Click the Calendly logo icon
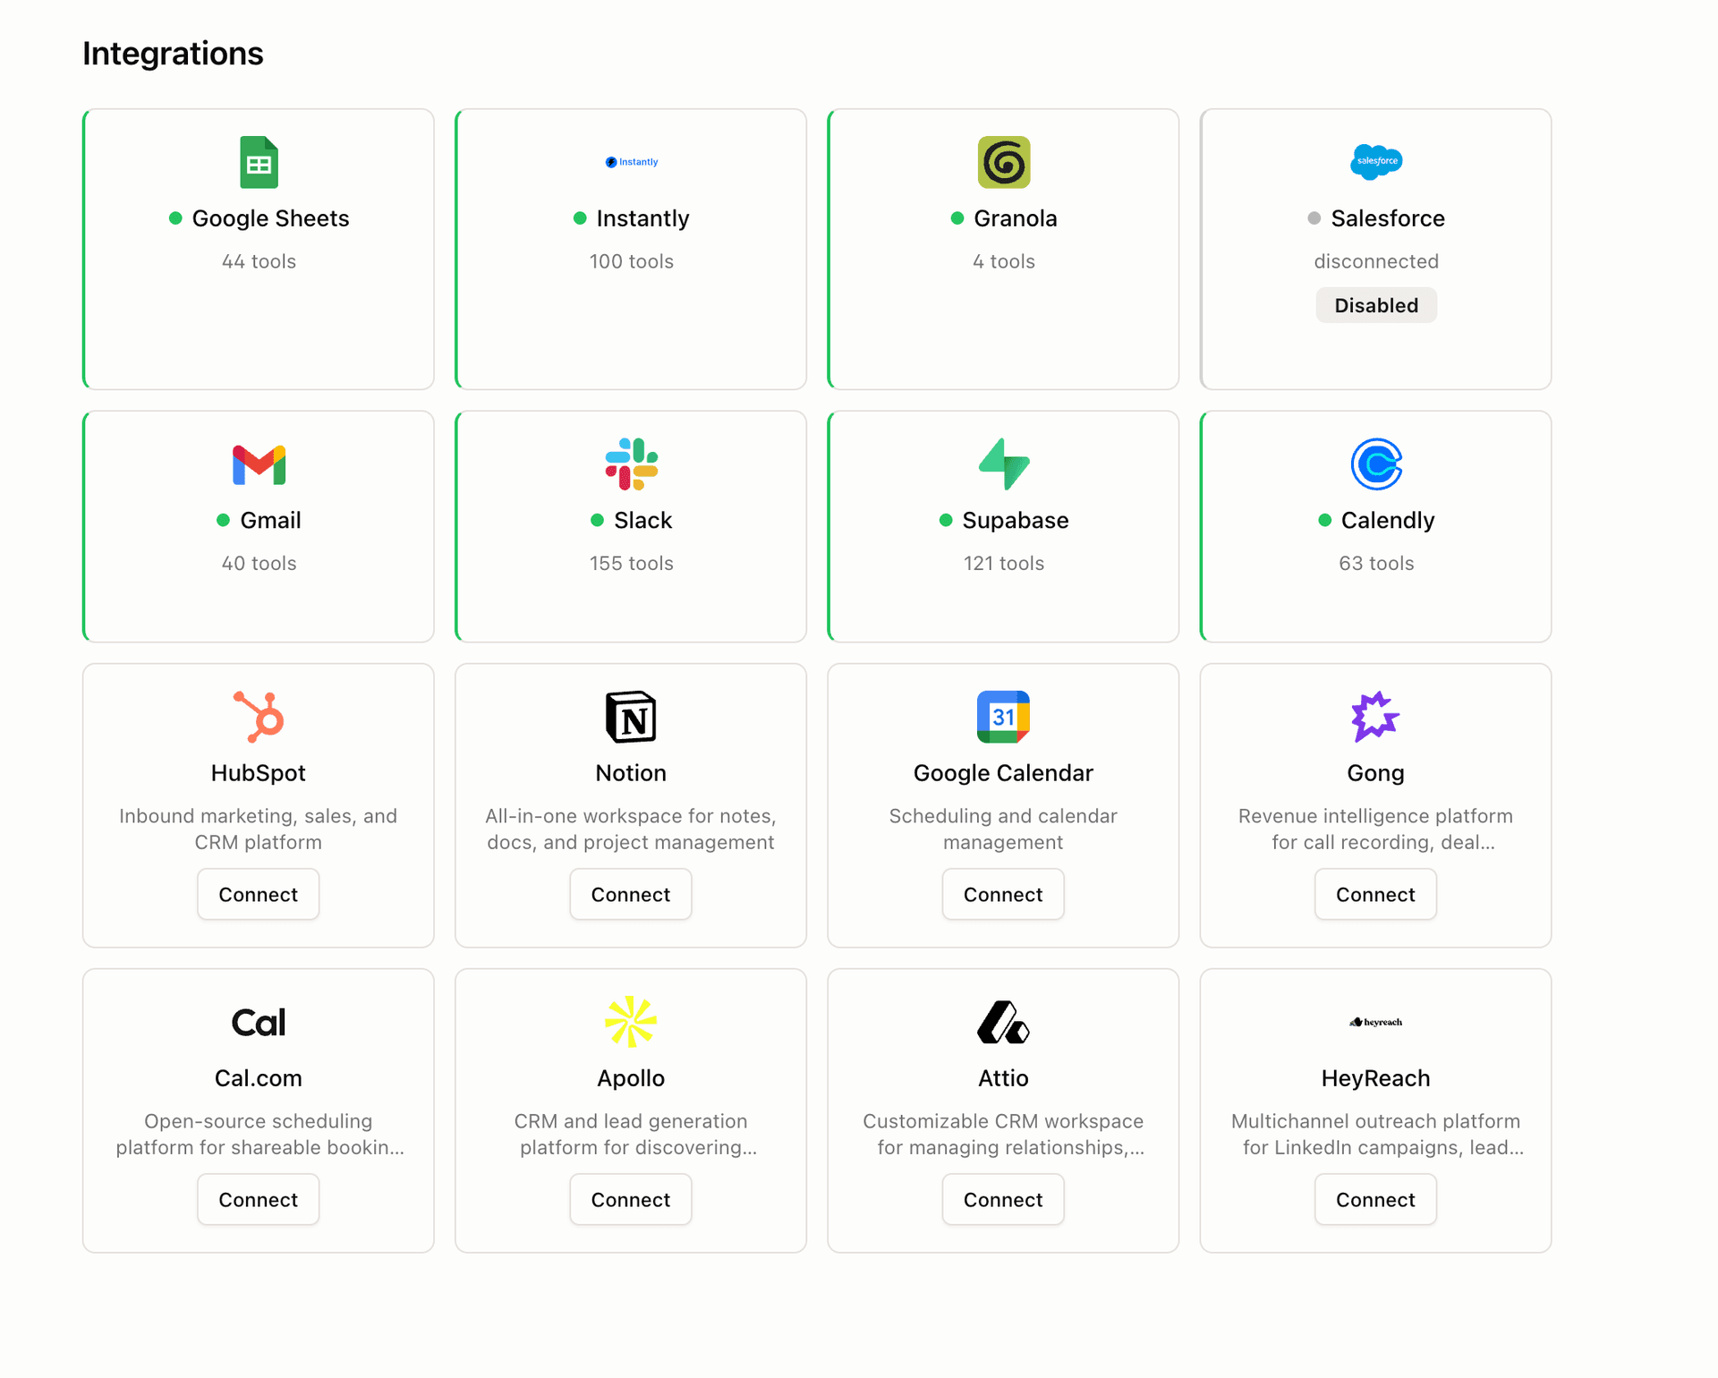This screenshot has height=1378, width=1718. coord(1375,464)
